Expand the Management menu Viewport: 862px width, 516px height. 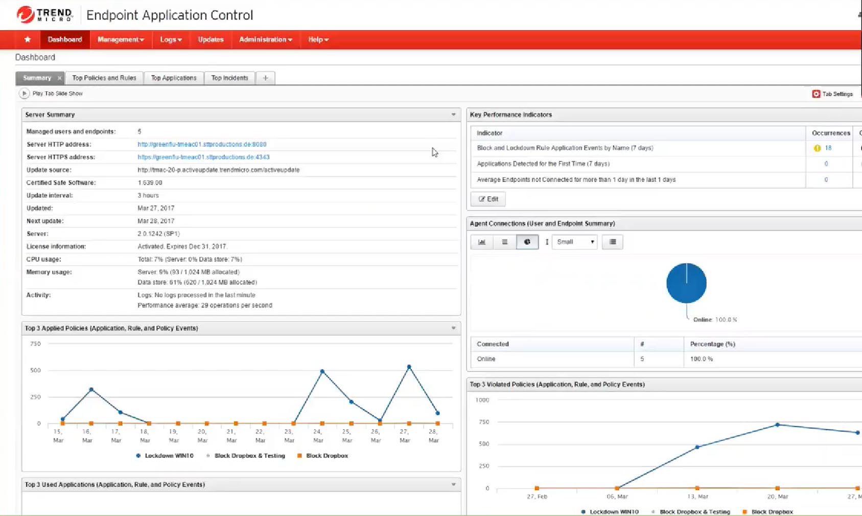click(121, 39)
